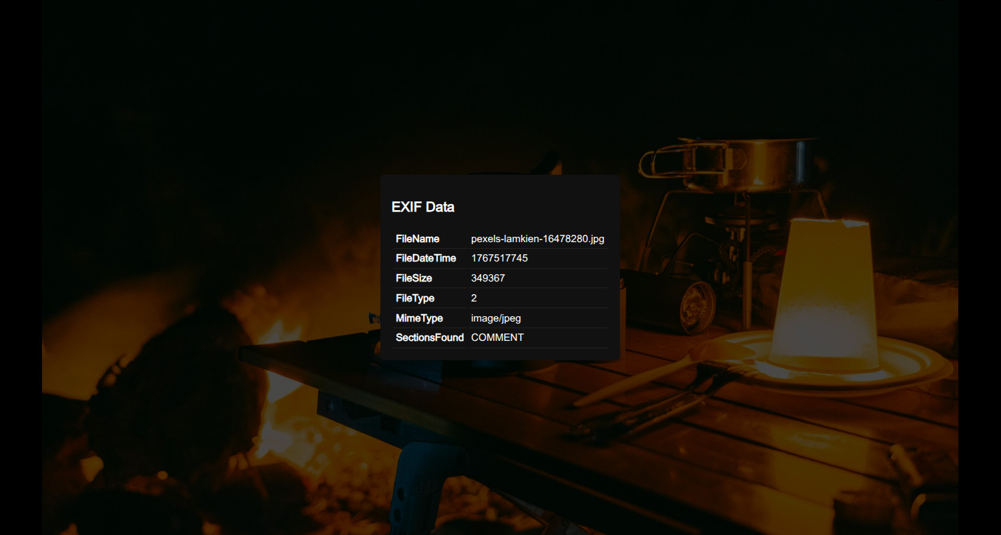The width and height of the screenshot is (1001, 535).
Task: Select the MimeType label
Action: (x=419, y=318)
